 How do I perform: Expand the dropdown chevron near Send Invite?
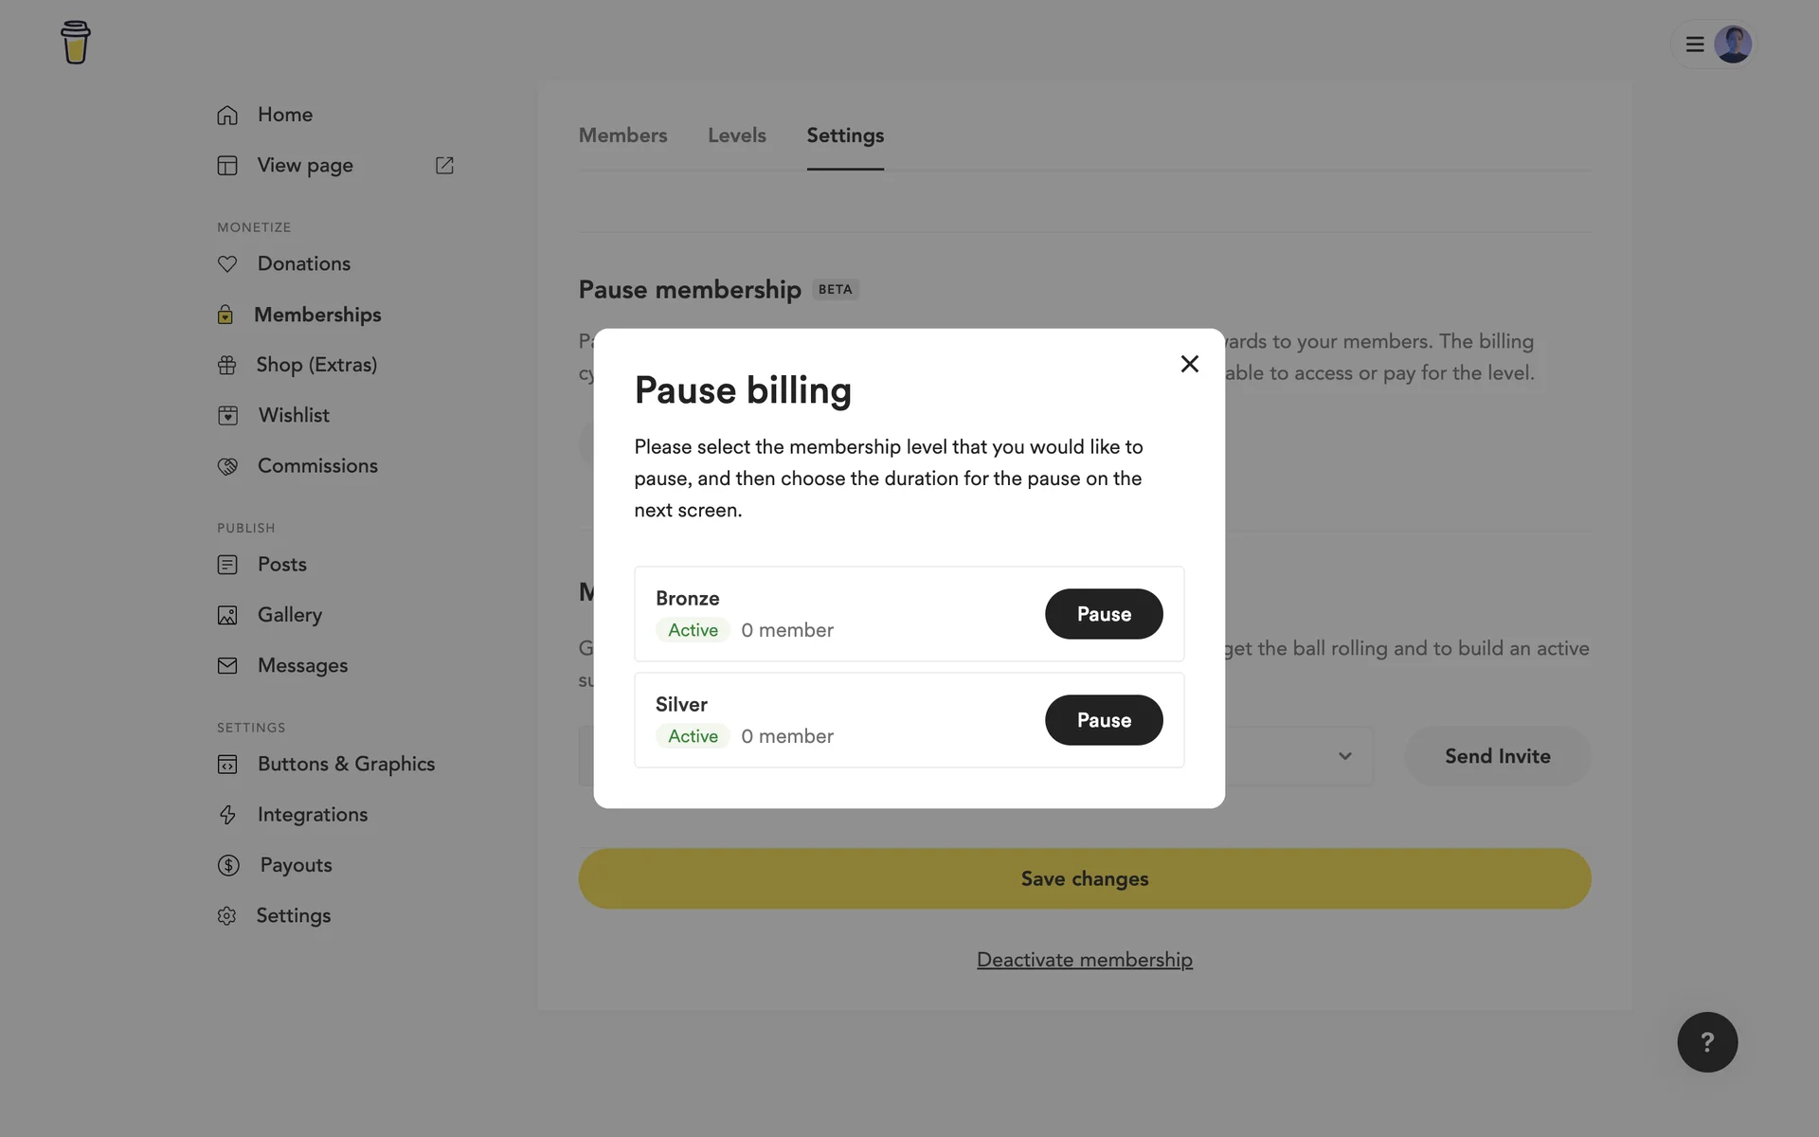coord(1345,756)
